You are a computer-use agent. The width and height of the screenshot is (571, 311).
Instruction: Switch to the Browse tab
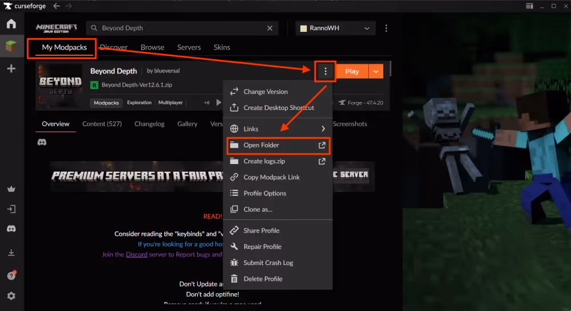pos(152,48)
